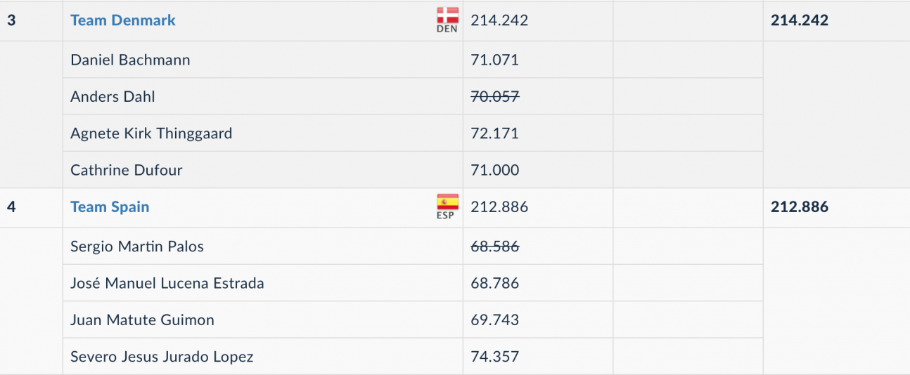Image resolution: width=910 pixels, height=375 pixels.
Task: Click Severo Jesus Jurado Lopez's name
Action: coord(162,357)
